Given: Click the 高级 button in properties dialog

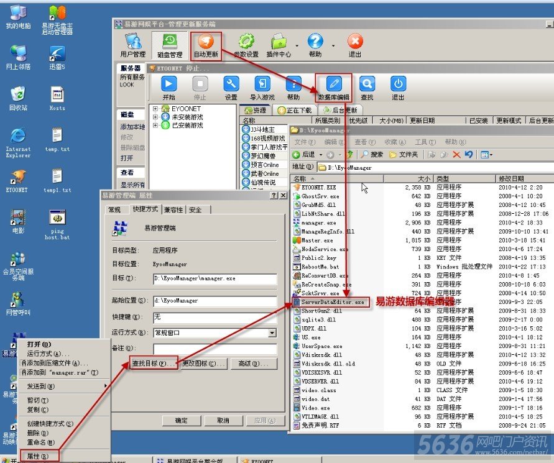Looking at the screenshot, I should click(x=253, y=364).
